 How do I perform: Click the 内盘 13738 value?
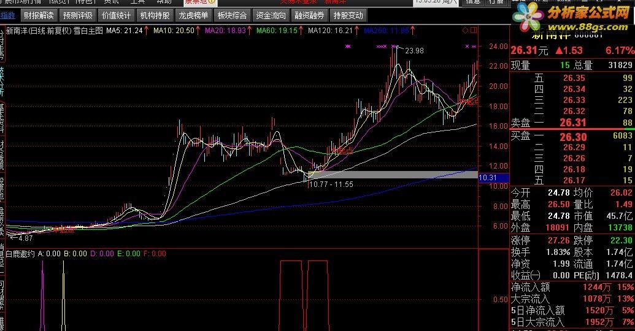620,228
